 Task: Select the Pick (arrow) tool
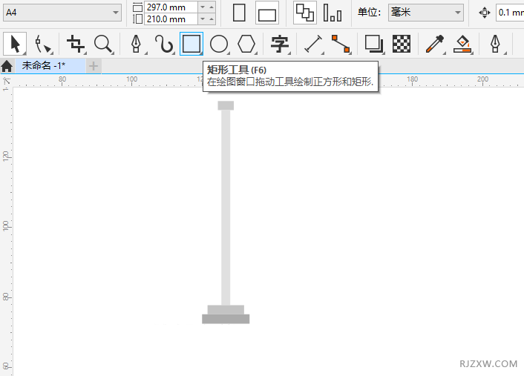(15, 44)
